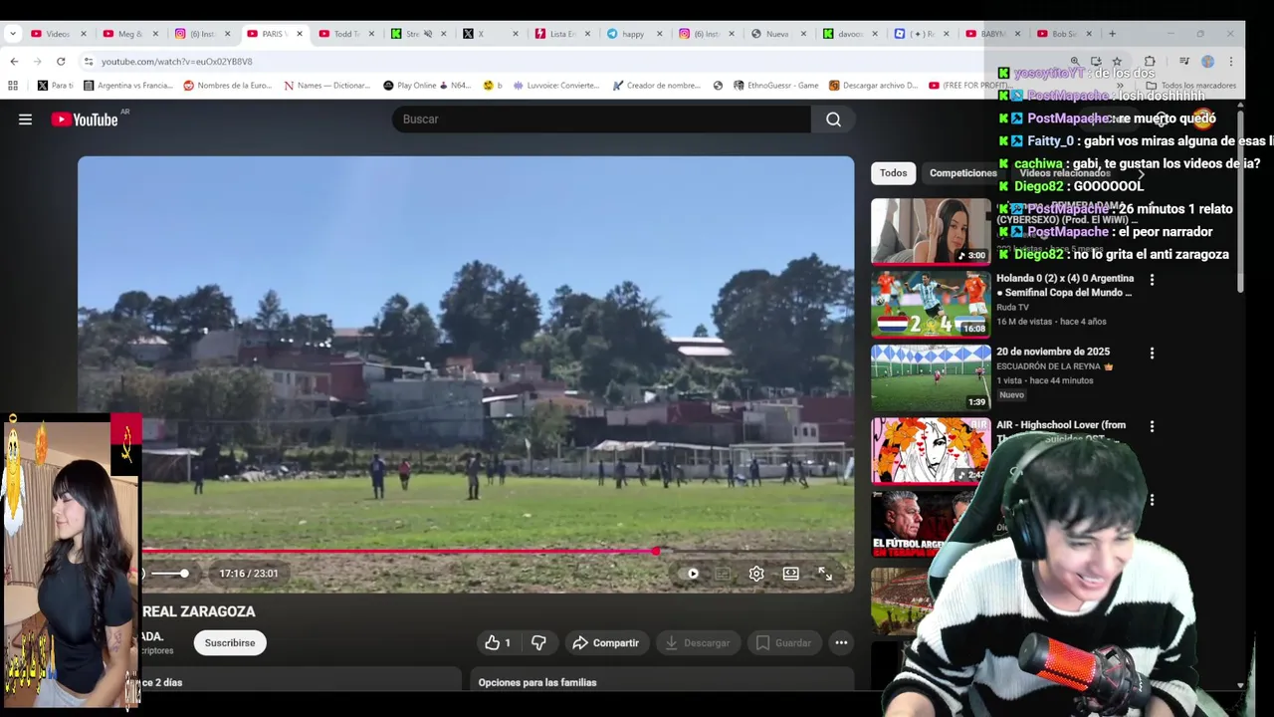Dislike the video with thumbs down

pos(538,643)
